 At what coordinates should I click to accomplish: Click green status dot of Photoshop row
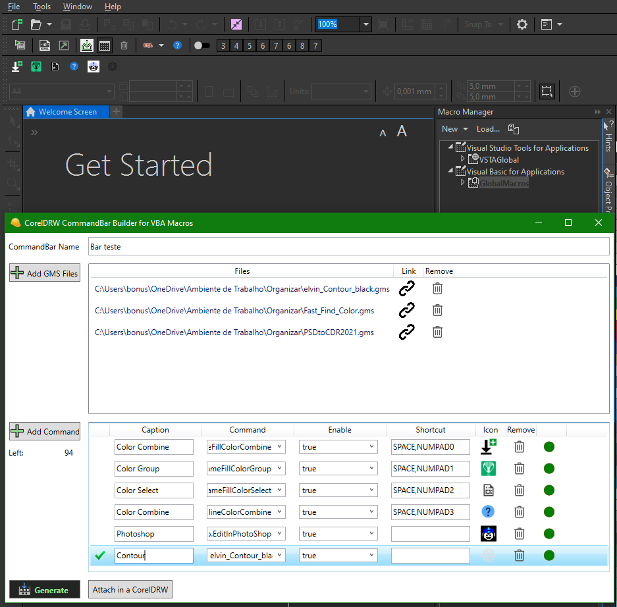click(x=549, y=533)
